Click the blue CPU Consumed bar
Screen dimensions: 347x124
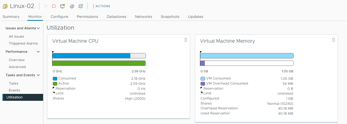(x=91, y=56)
